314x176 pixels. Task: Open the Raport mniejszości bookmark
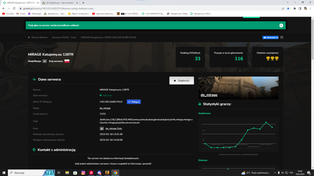click(x=79, y=14)
